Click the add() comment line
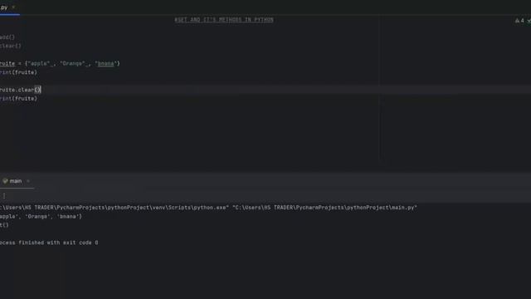 pos(7,37)
